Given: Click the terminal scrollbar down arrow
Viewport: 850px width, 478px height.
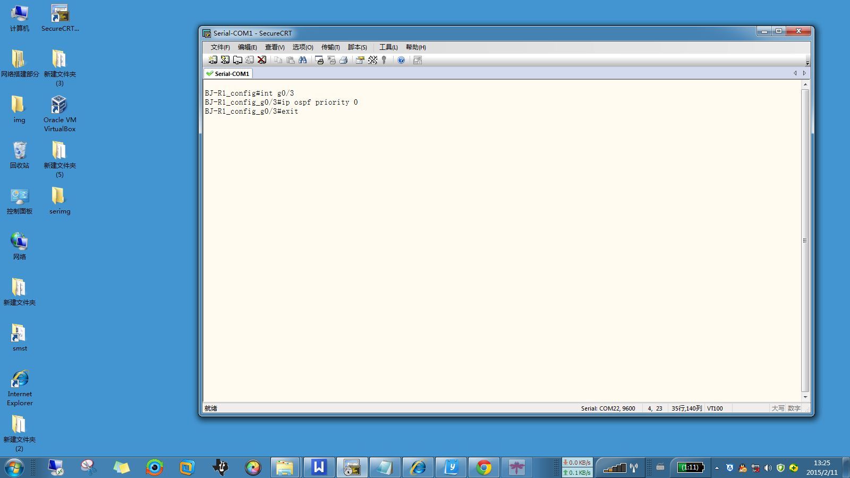Looking at the screenshot, I should [x=805, y=397].
